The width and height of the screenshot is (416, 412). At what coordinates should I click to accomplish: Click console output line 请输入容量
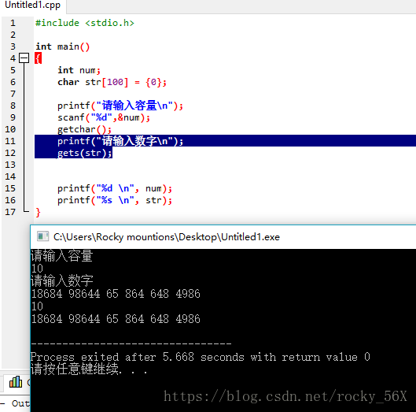61,256
